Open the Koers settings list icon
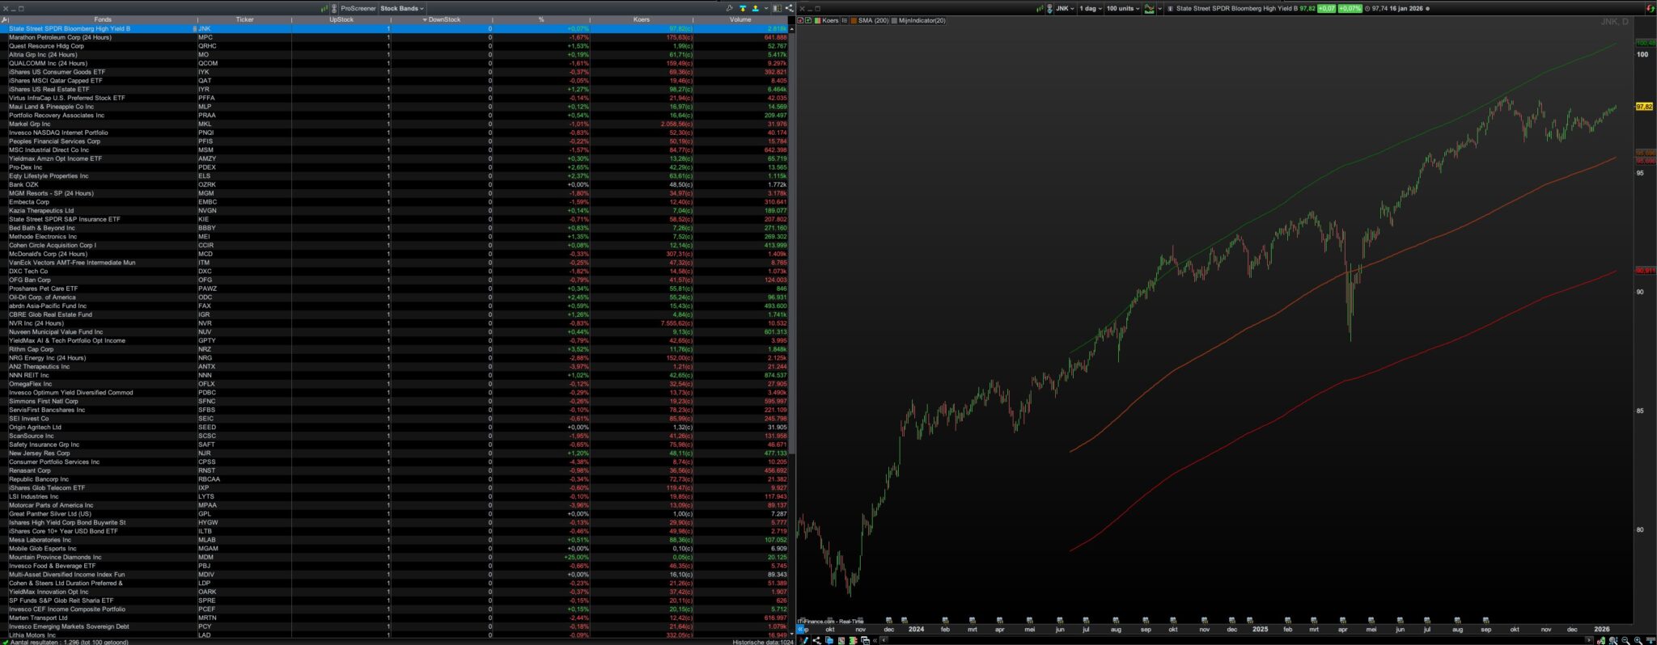This screenshot has width=1657, height=645. 843,20
